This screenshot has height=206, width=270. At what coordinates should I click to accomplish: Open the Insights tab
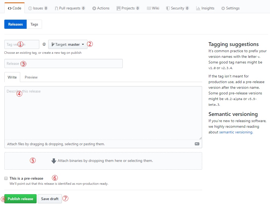pyautogui.click(x=205, y=8)
